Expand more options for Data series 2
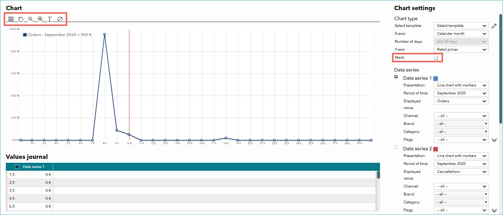This screenshot has height=215, width=503. 494,210
